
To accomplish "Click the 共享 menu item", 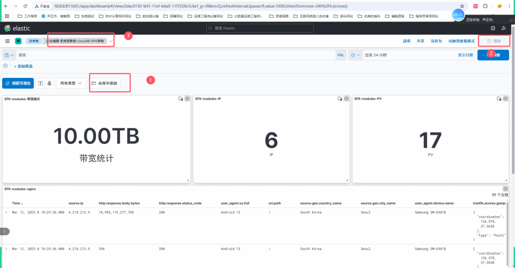I will [x=420, y=41].
